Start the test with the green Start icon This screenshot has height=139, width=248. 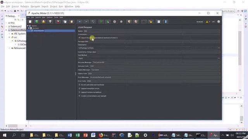click(101, 22)
